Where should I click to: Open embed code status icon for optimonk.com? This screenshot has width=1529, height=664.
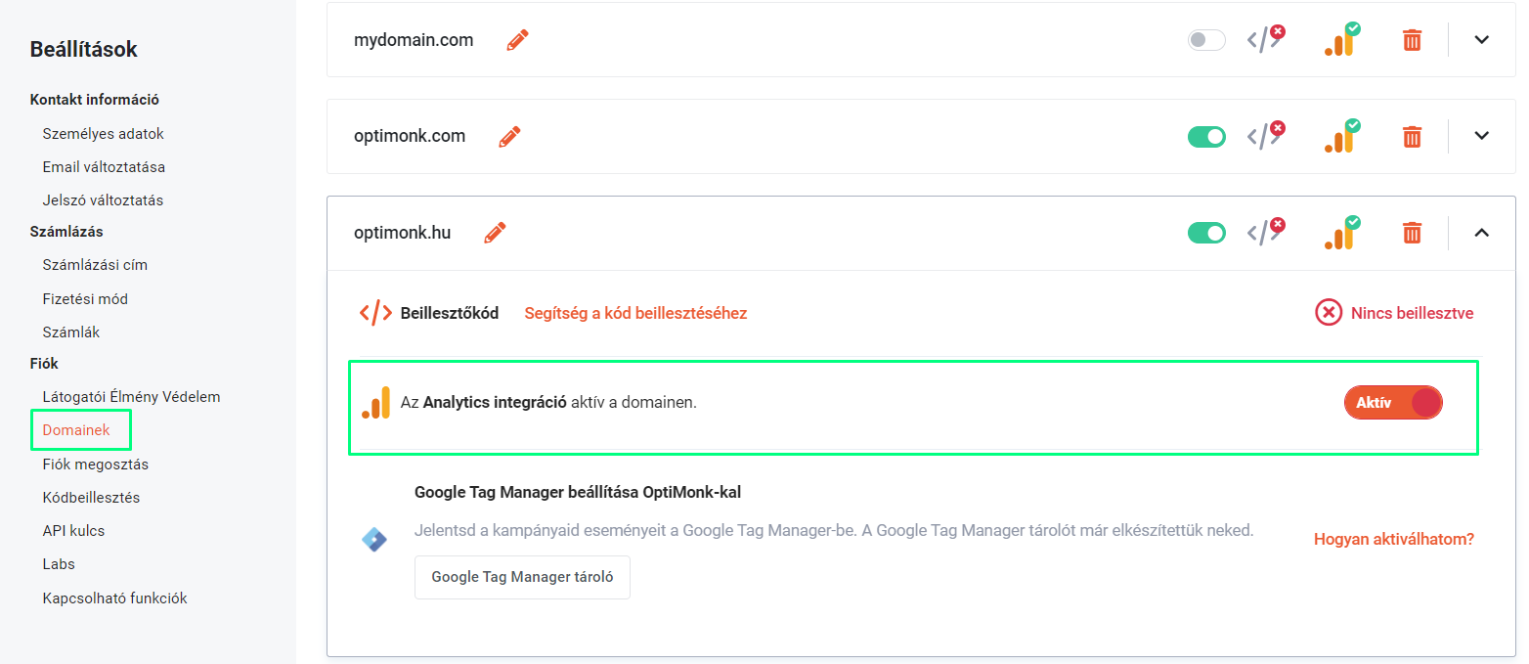(1265, 135)
